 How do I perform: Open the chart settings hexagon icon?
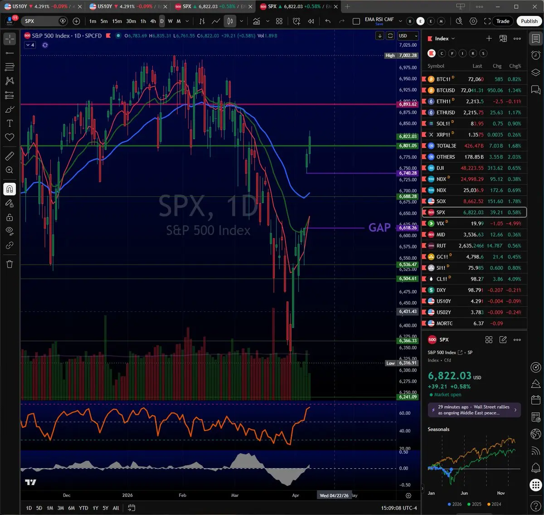pos(473,21)
